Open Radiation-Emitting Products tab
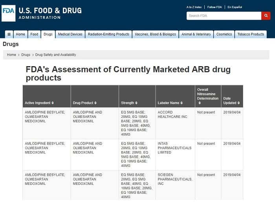Image resolution: width=275 pixels, height=202 pixels. [108, 34]
